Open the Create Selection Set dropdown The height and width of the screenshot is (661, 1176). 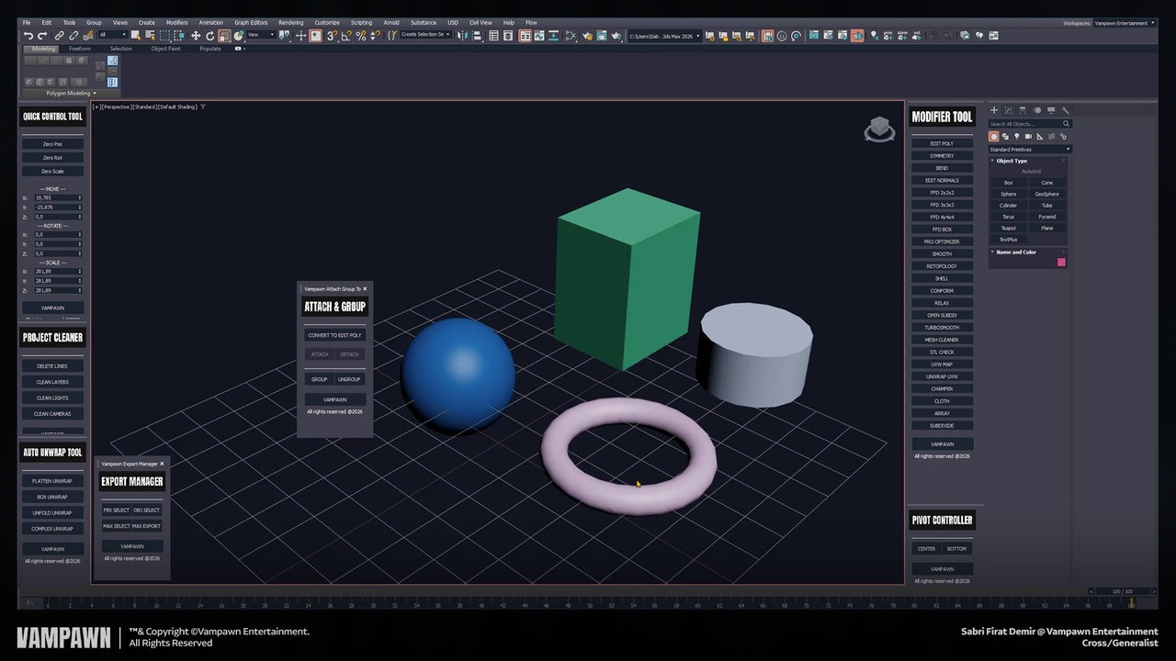425,35
